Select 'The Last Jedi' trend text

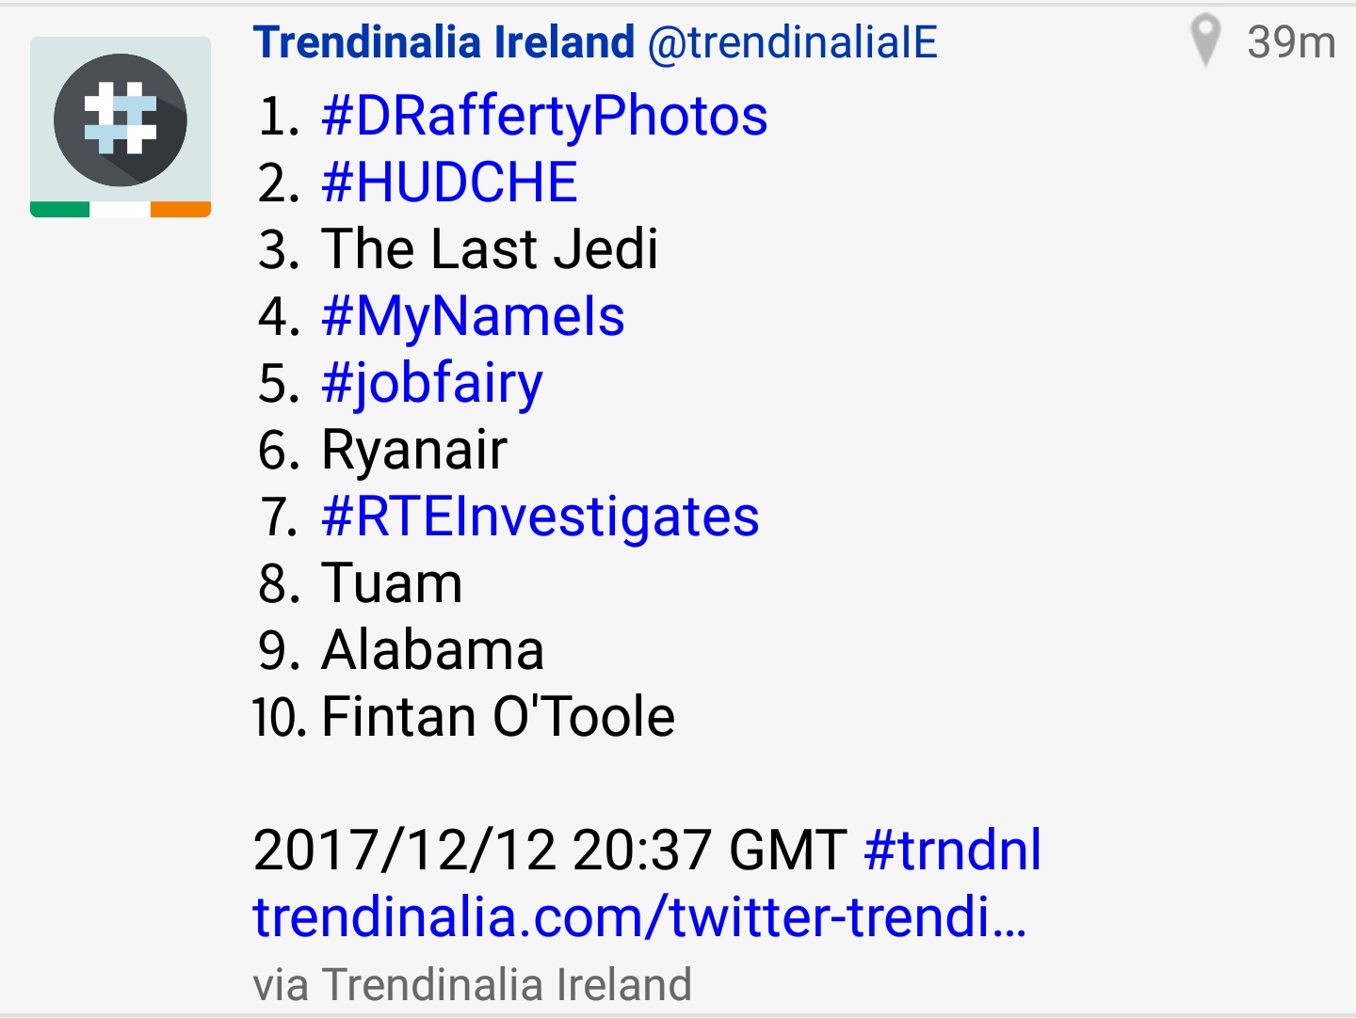point(490,249)
